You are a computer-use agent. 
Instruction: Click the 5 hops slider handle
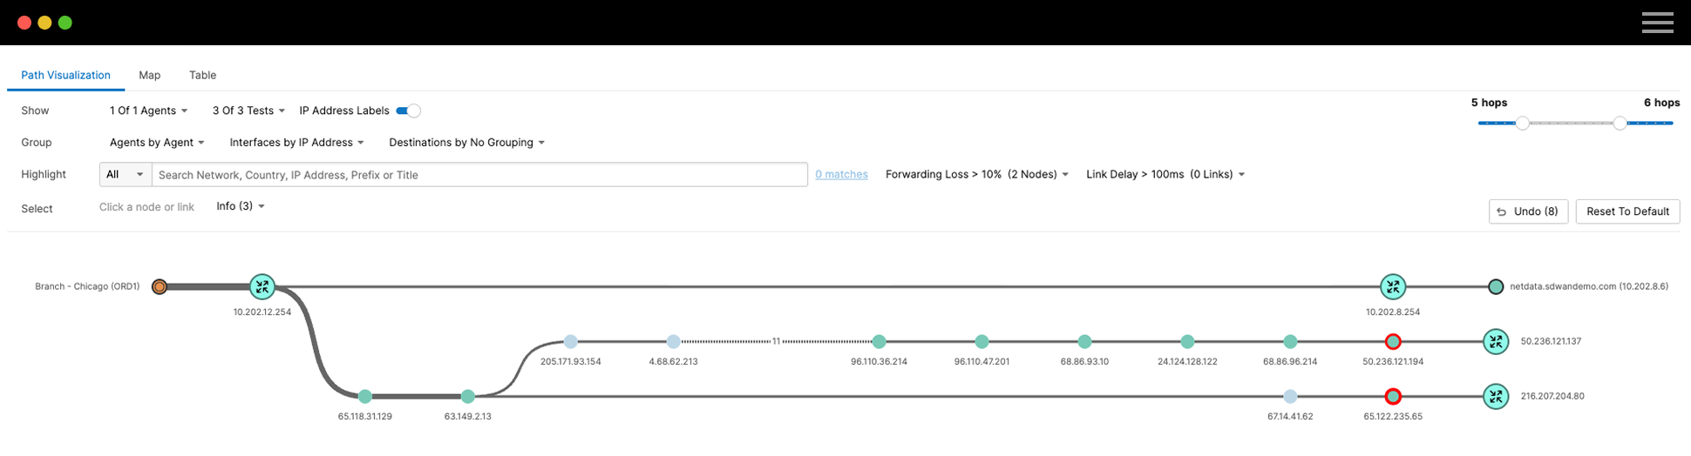coord(1522,124)
